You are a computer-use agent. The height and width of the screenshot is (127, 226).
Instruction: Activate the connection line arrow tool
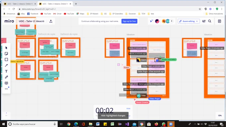(6, 65)
